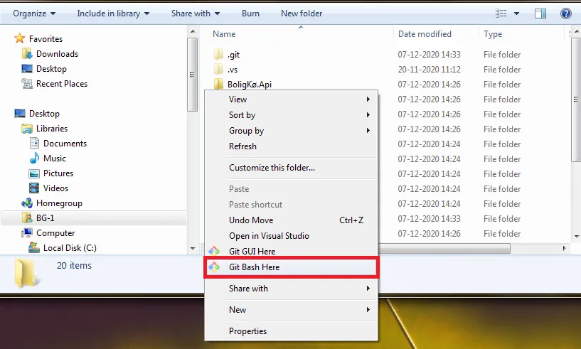Toggle the preview pane icon
This screenshot has height=349, width=581.
[x=540, y=14]
